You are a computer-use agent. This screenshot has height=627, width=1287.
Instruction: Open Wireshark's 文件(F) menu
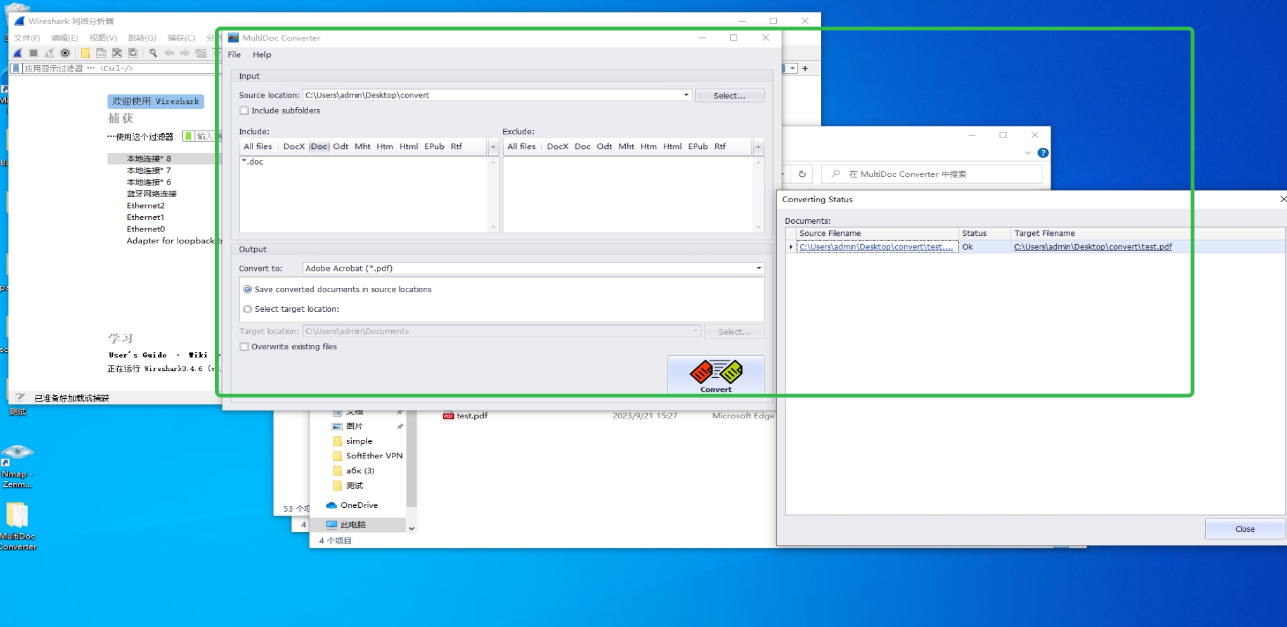tap(27, 38)
